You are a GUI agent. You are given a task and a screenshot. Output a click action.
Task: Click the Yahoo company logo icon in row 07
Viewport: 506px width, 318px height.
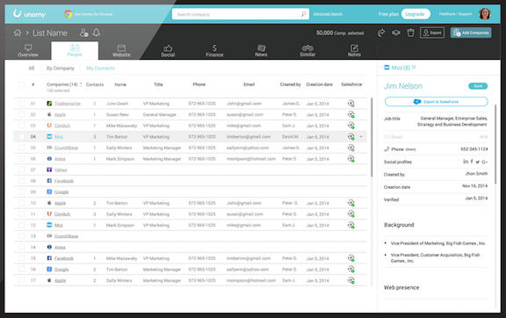tap(49, 170)
